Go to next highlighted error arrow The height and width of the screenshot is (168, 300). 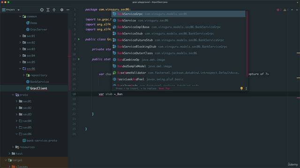[x=297, y=10]
